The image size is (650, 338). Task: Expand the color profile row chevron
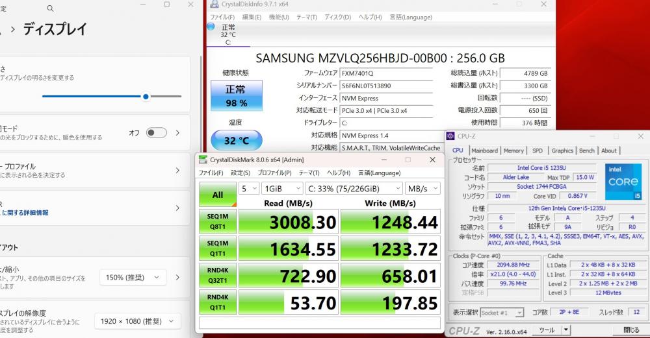(x=177, y=171)
